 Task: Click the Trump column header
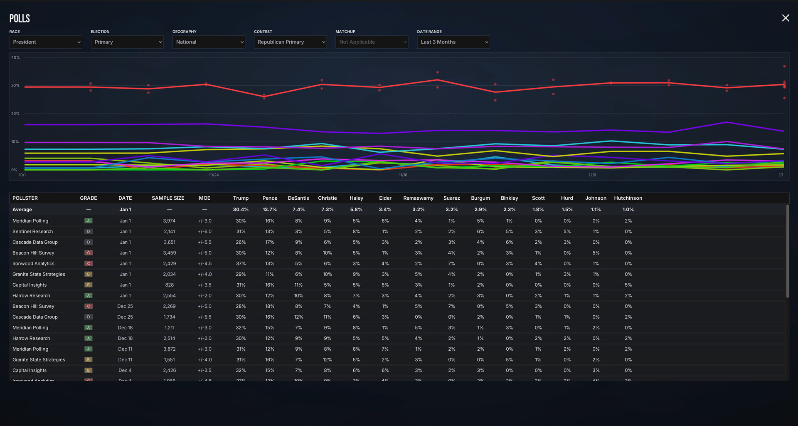click(x=241, y=198)
